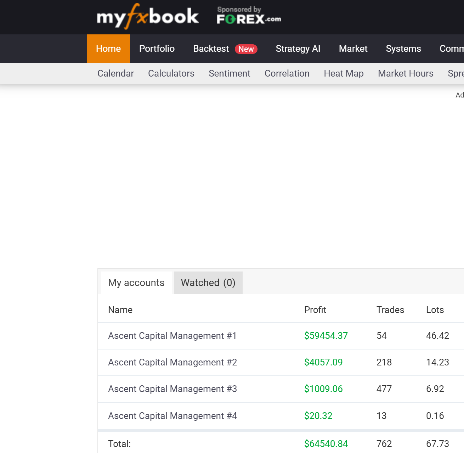Image resolution: width=464 pixels, height=453 pixels.
Task: Click the 477 trades cell
Action: pos(384,389)
